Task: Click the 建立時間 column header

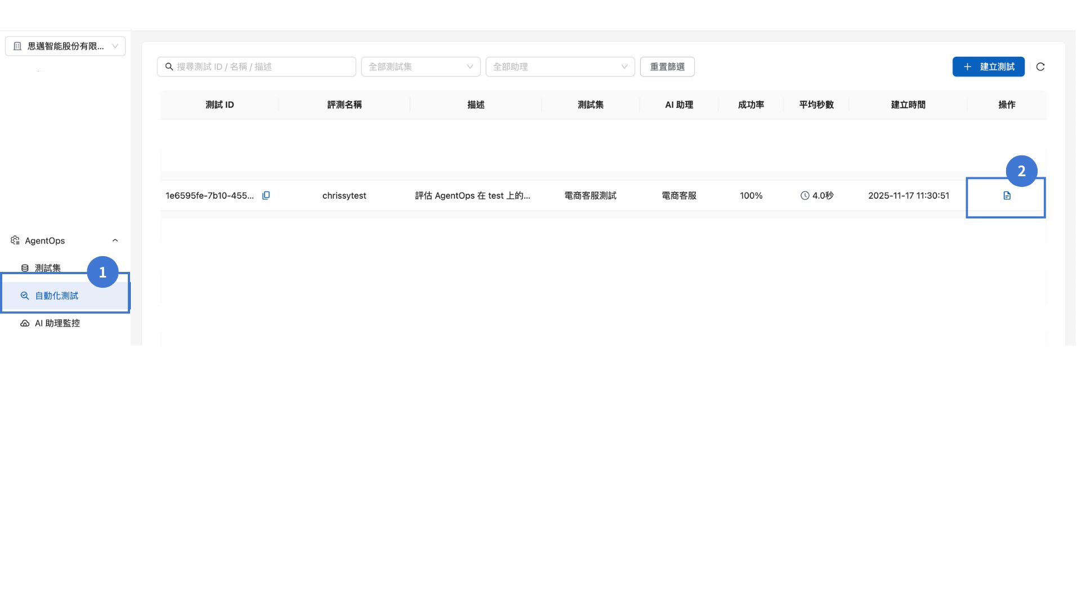Action: (x=908, y=105)
